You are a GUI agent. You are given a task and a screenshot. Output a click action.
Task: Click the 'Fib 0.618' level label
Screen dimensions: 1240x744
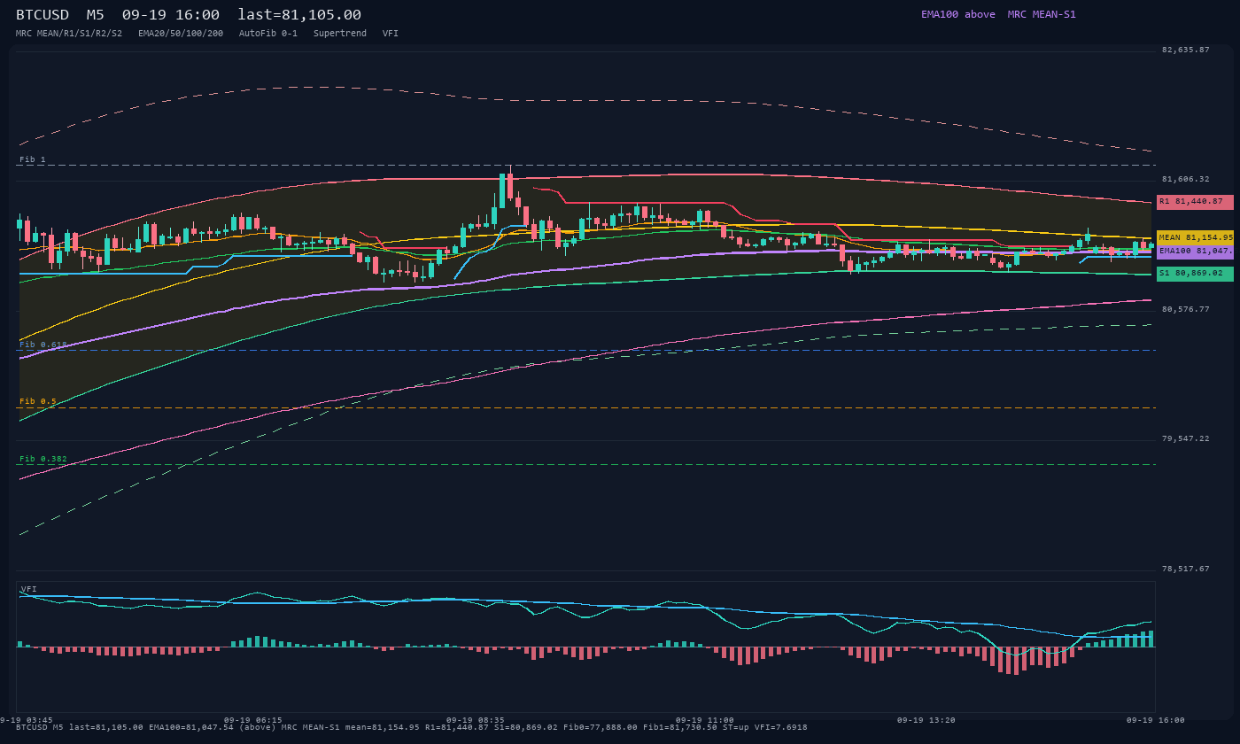(x=43, y=345)
